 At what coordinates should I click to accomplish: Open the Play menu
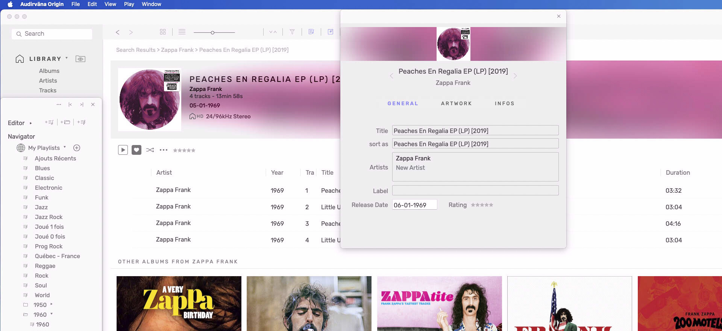coord(129,4)
